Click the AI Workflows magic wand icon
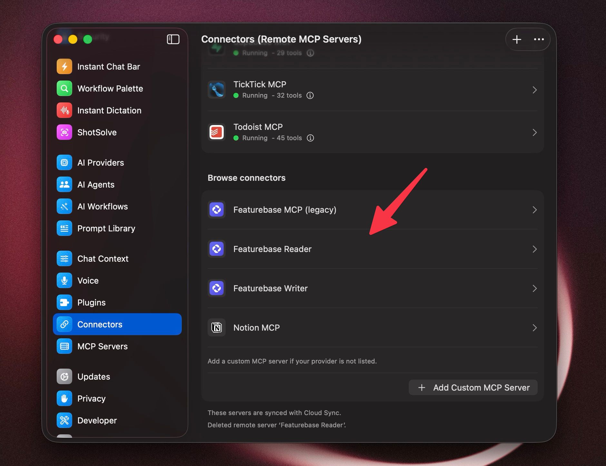This screenshot has width=606, height=466. click(64, 207)
